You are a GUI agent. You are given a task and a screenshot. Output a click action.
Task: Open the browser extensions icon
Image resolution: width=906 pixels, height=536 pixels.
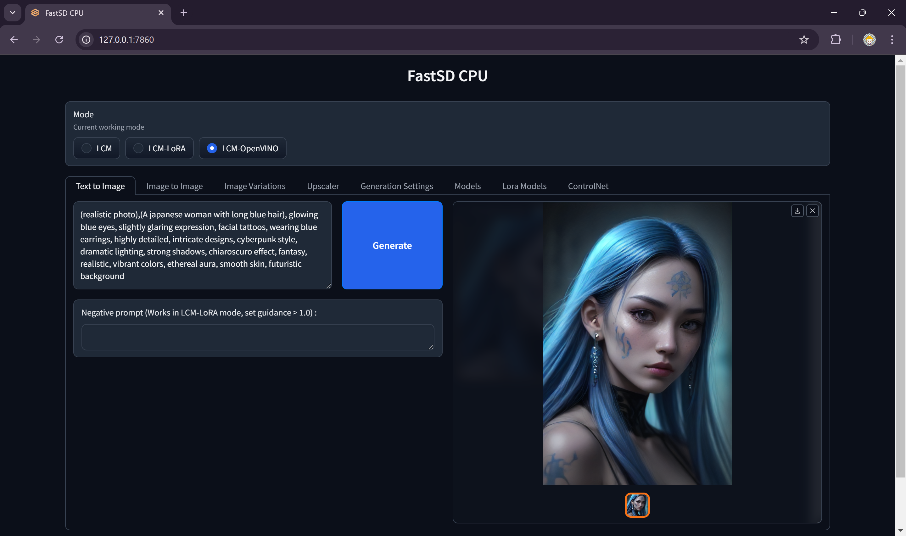[836, 40]
